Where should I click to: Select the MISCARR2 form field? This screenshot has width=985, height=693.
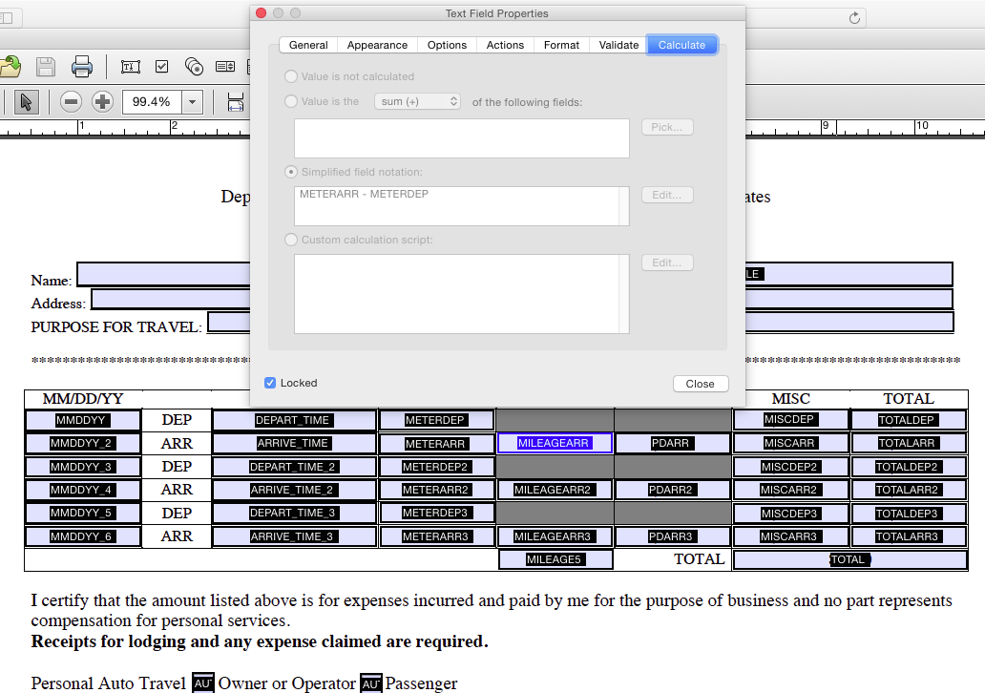789,490
